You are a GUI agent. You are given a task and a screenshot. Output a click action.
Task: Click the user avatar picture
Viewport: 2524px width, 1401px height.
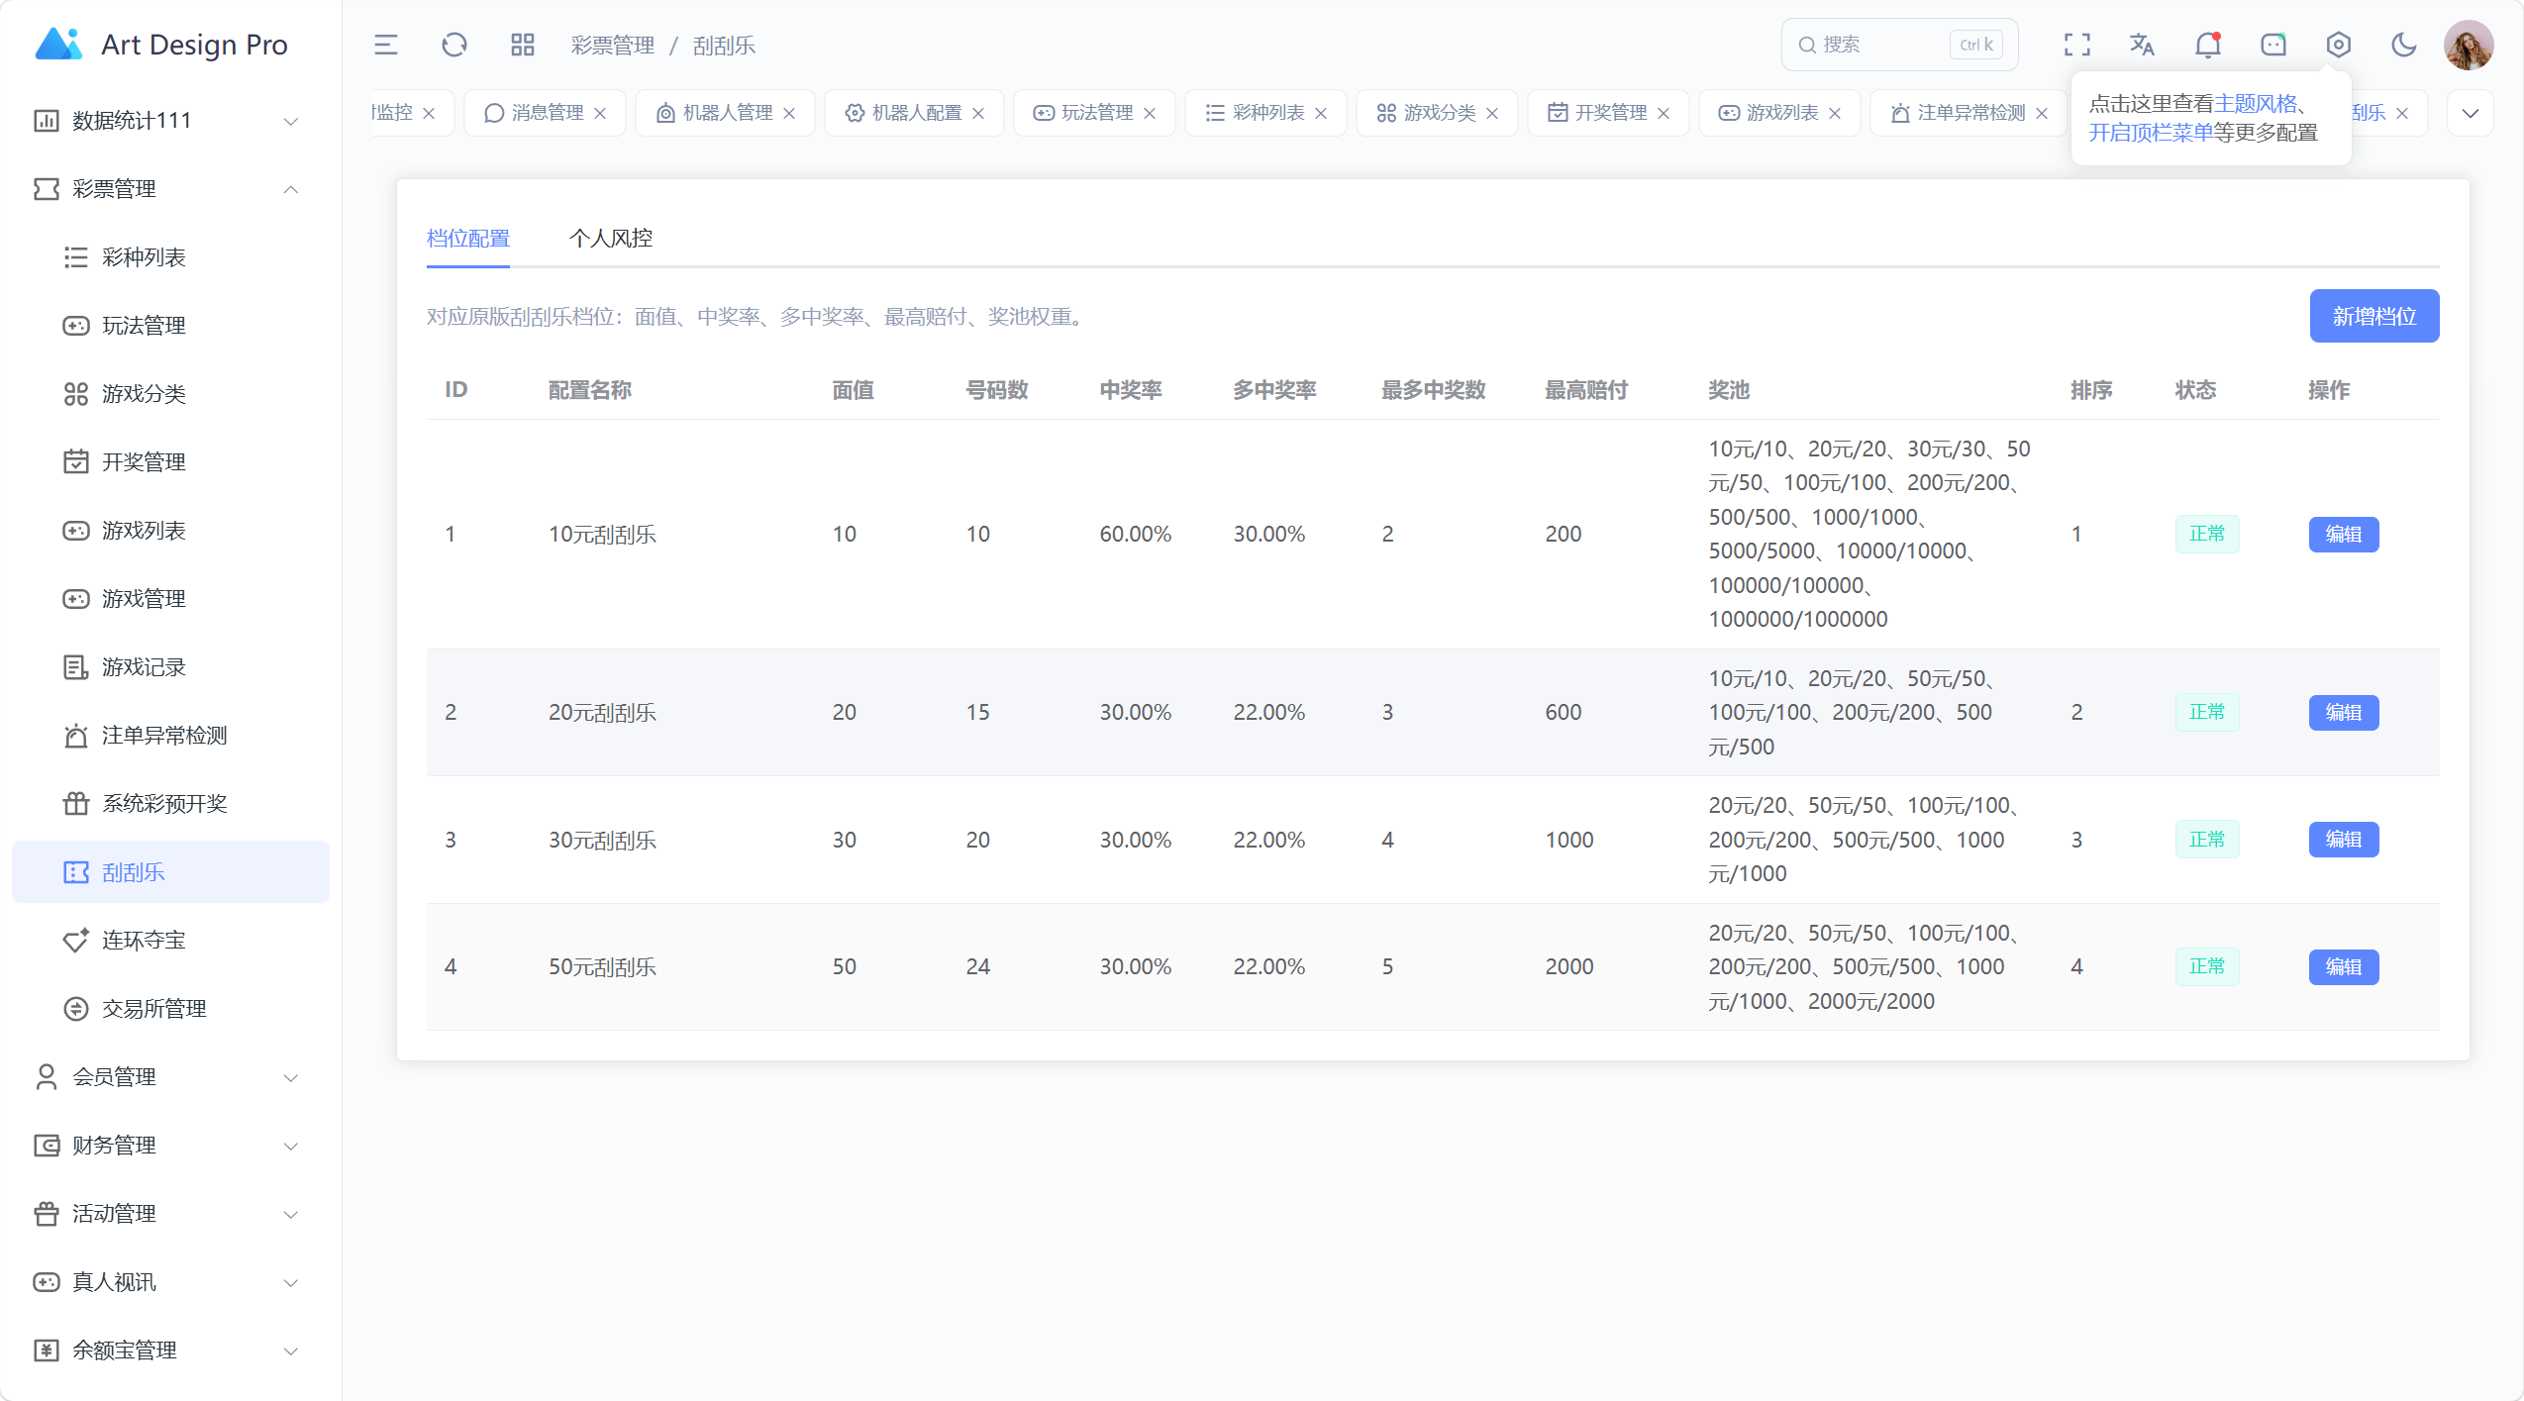pos(2469,45)
